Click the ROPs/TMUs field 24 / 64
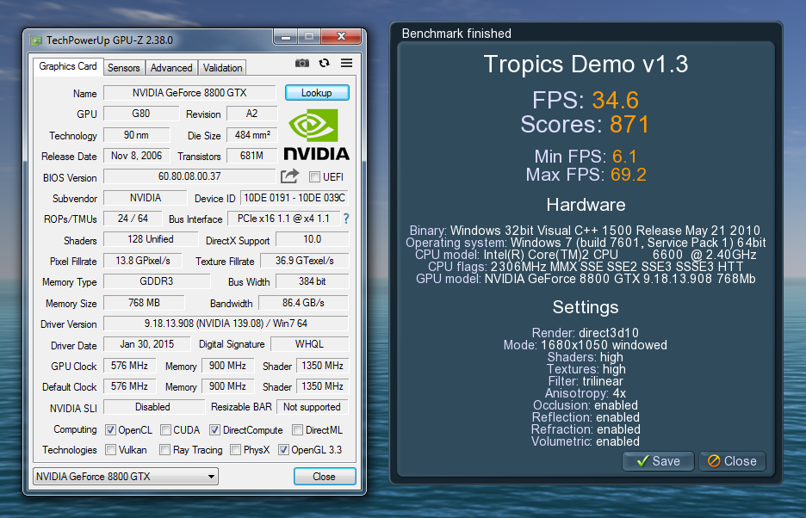The width and height of the screenshot is (806, 518). (x=133, y=219)
